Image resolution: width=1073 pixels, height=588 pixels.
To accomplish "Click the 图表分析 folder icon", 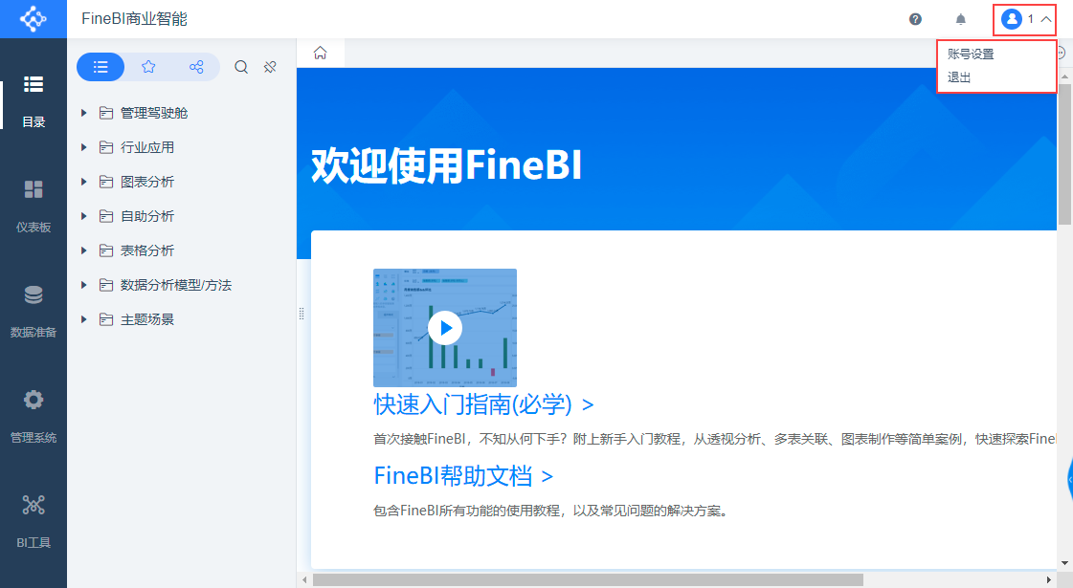I will click(x=106, y=182).
